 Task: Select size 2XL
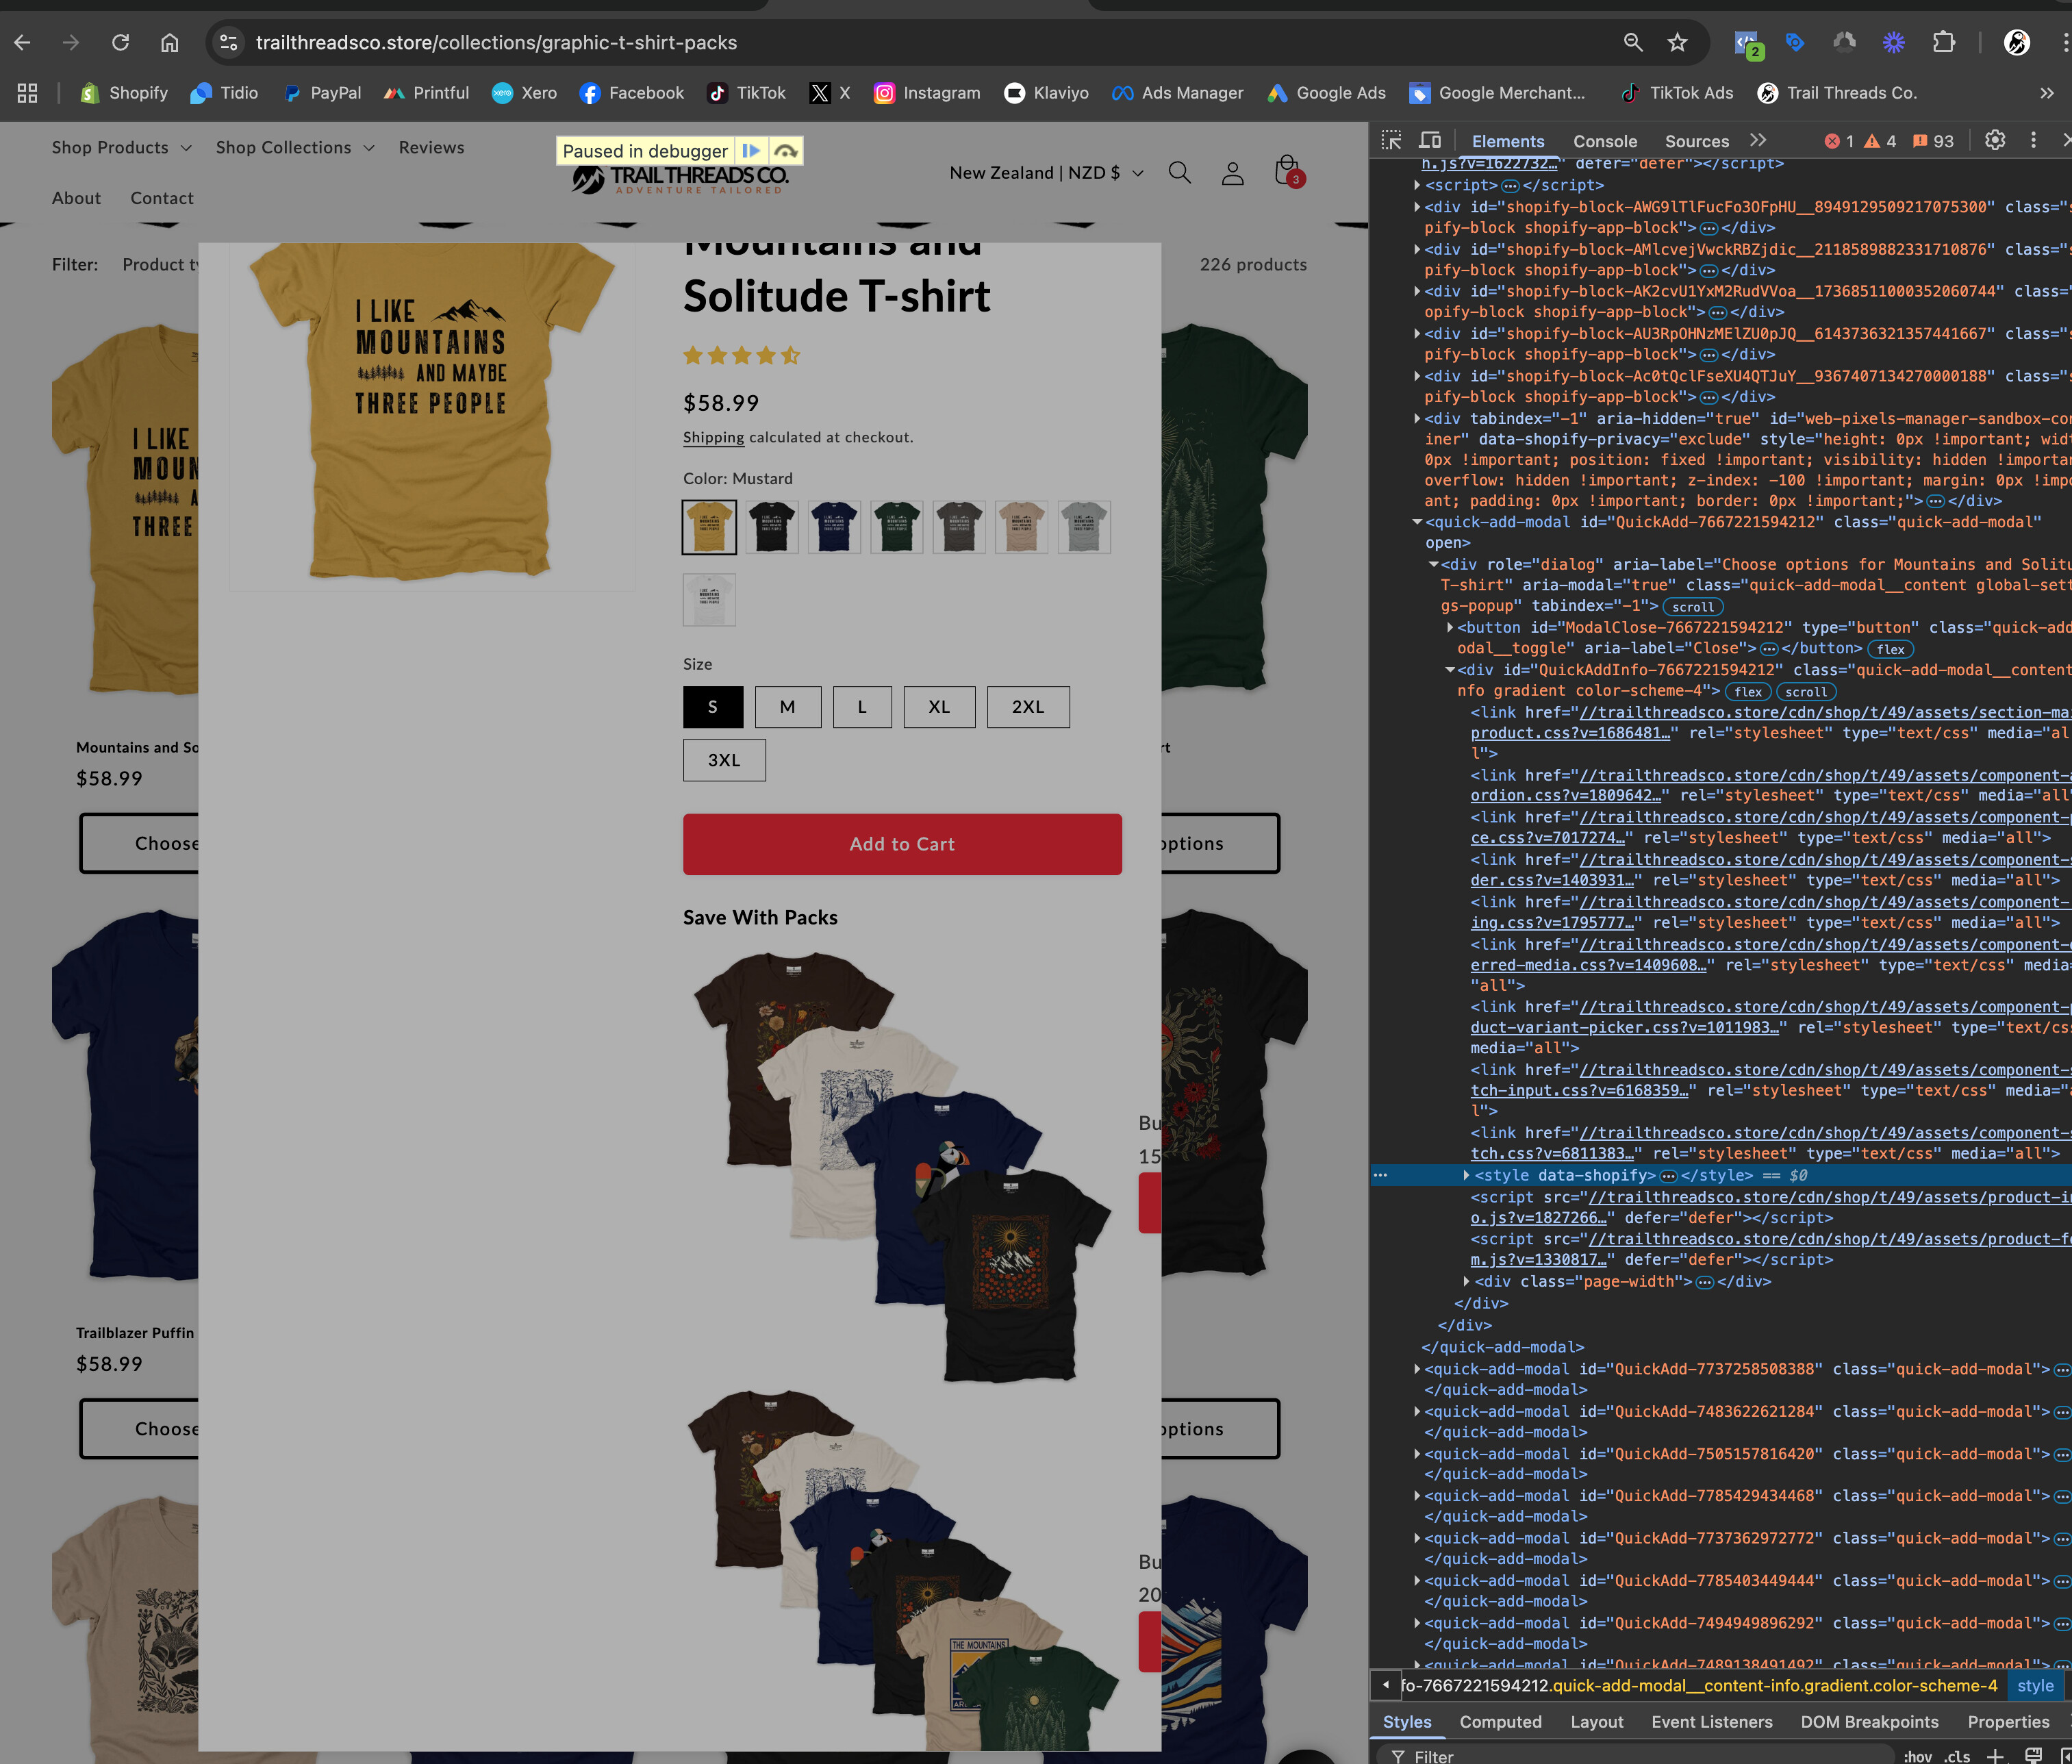pos(1028,707)
